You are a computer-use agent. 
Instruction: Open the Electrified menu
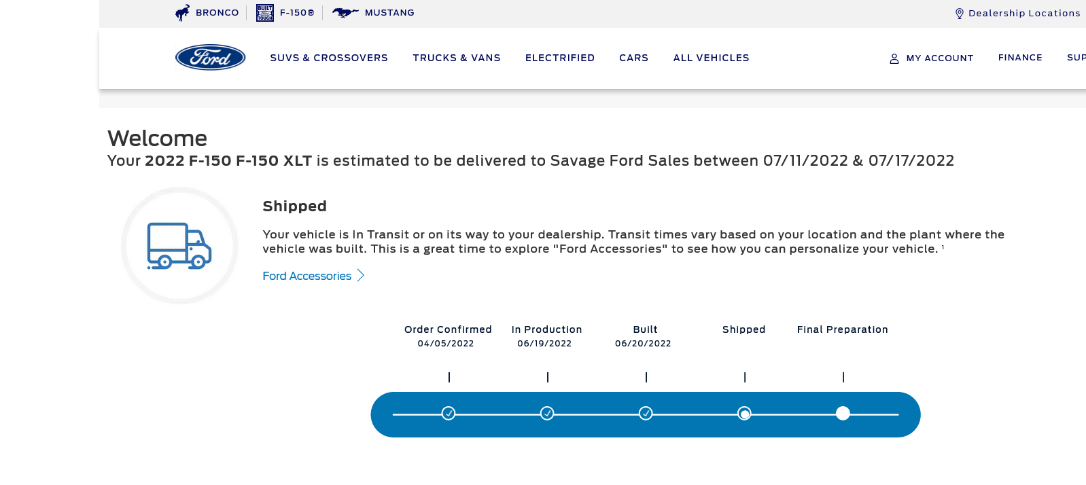[x=559, y=58]
